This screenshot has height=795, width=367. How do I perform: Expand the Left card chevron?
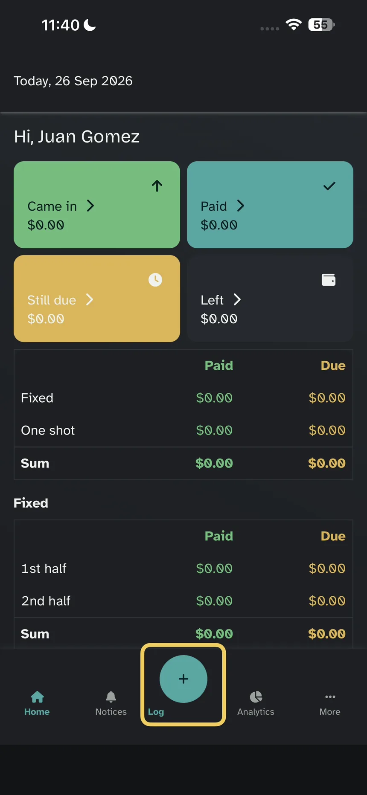tap(237, 300)
